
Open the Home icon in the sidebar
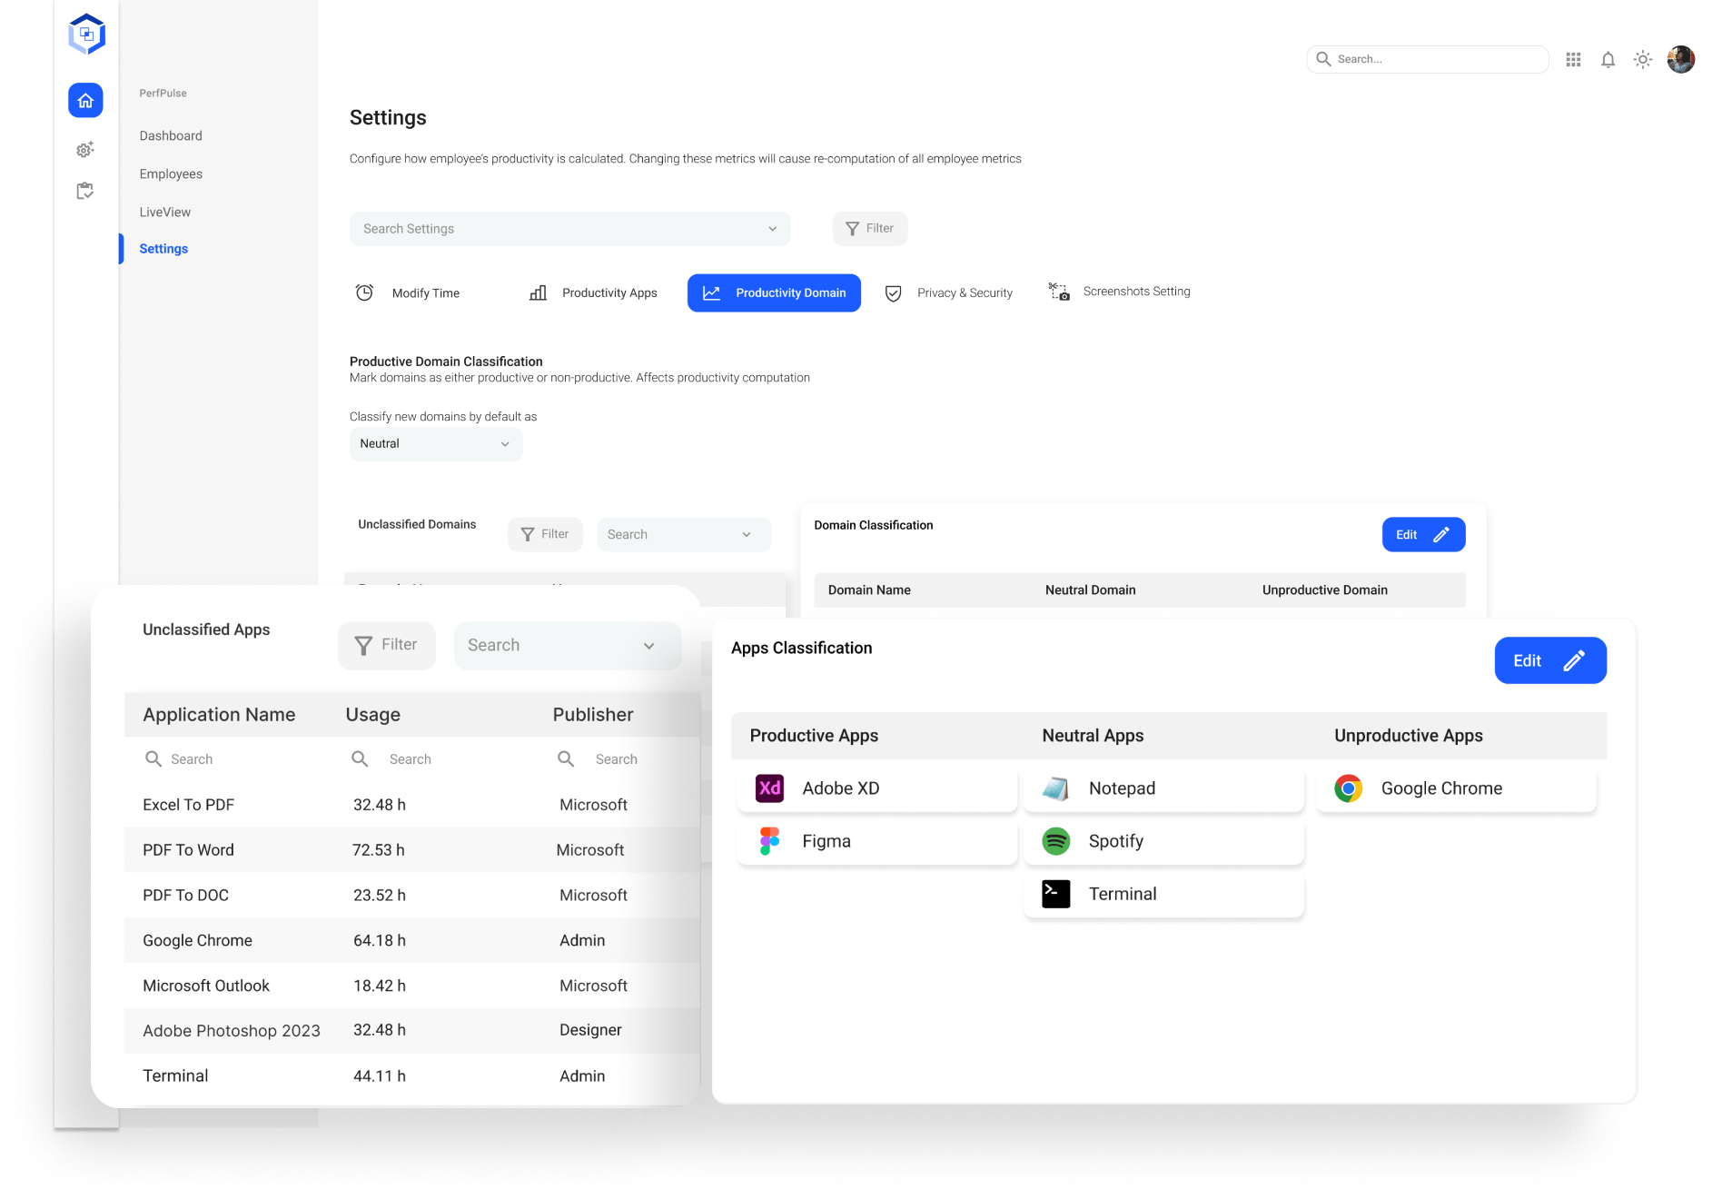pos(85,101)
